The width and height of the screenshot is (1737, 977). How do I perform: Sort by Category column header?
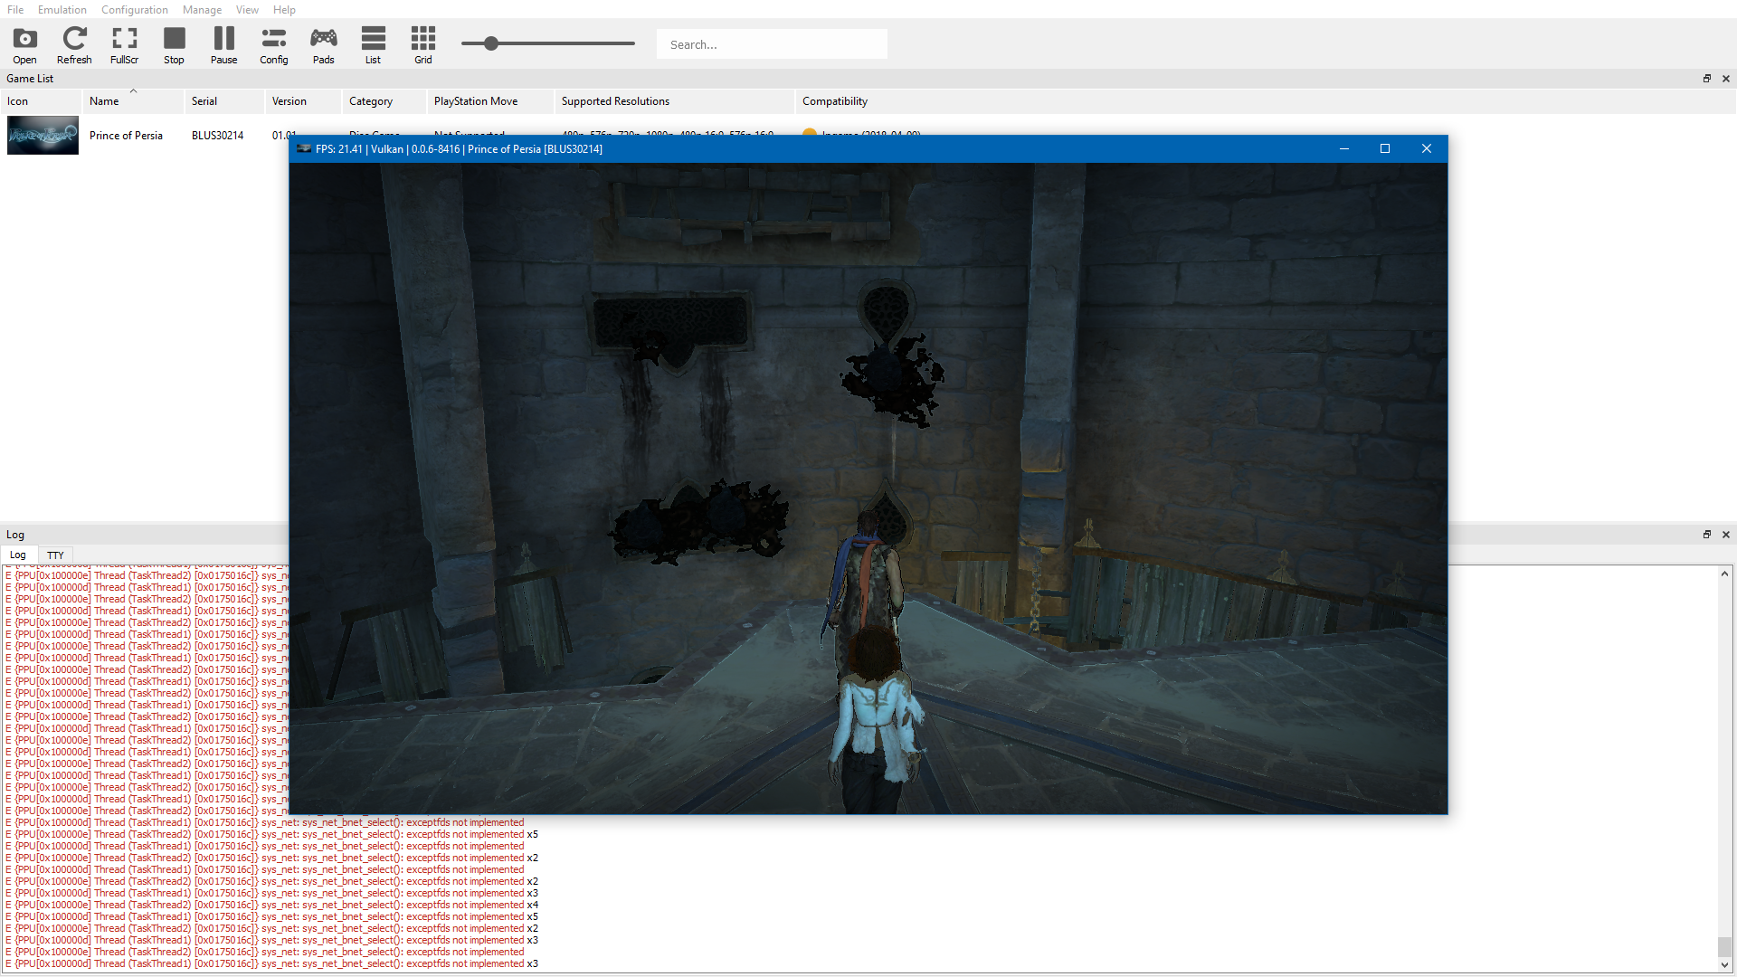click(x=384, y=101)
